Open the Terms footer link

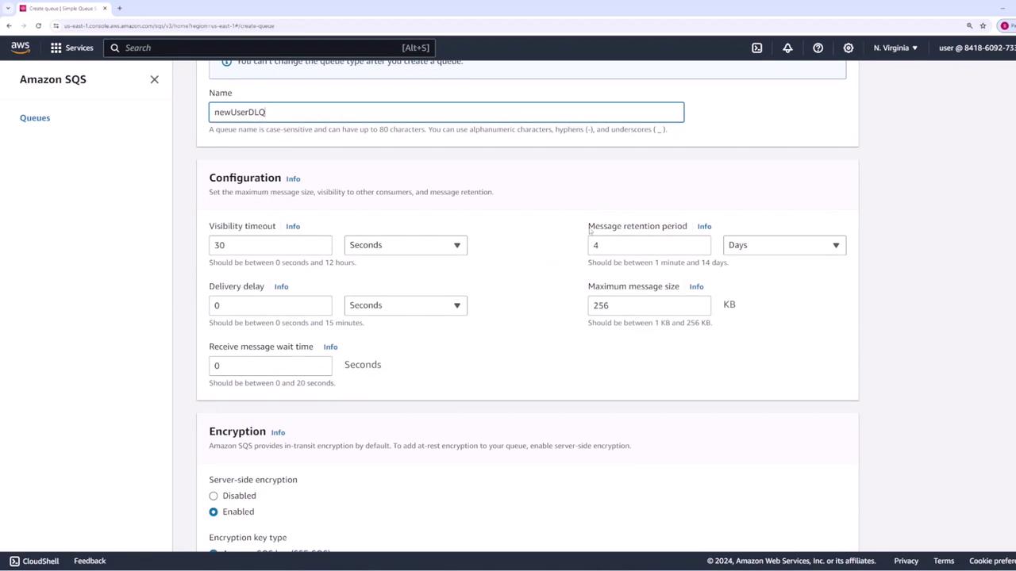(x=944, y=561)
